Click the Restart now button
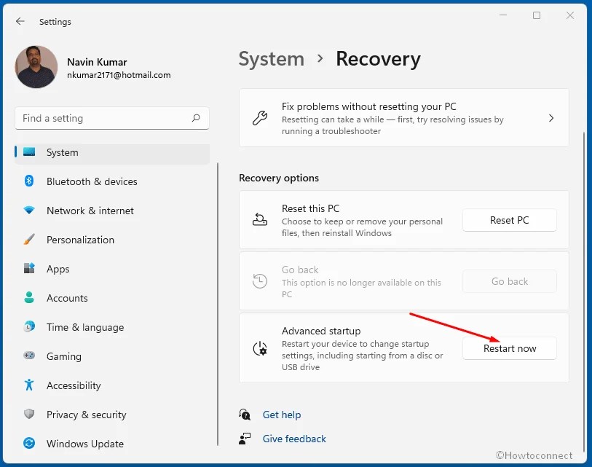Screen dimensions: 592x467 509,348
